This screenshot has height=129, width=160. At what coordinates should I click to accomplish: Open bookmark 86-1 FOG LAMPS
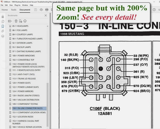20,30
